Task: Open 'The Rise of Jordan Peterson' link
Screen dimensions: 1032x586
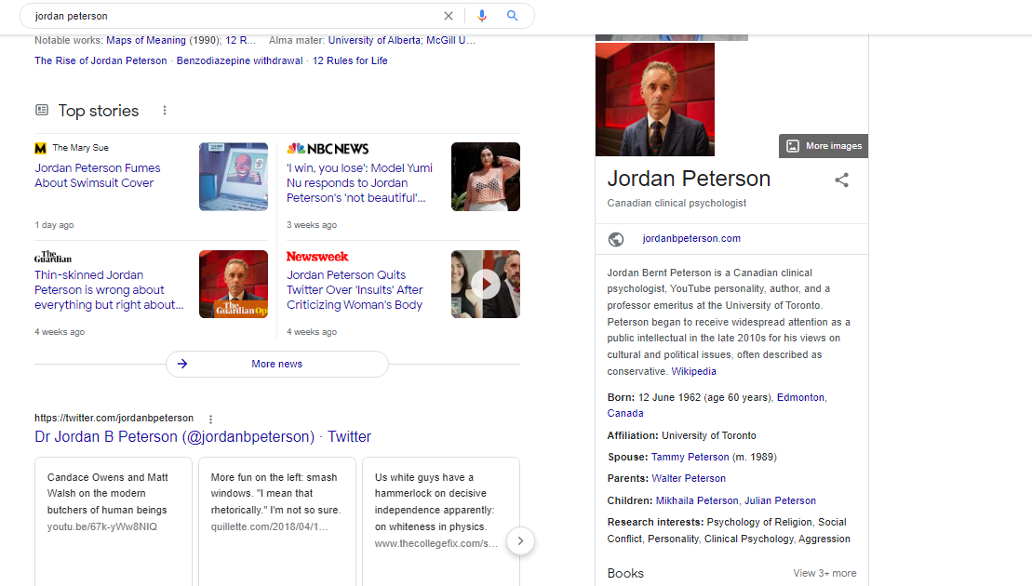Action: pyautogui.click(x=101, y=60)
